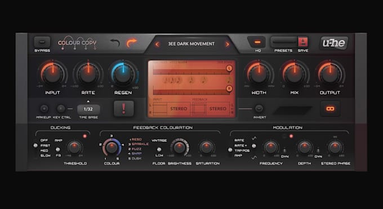The image size is (383, 209).
Task: Open the Presets browser button
Action: coord(284,42)
